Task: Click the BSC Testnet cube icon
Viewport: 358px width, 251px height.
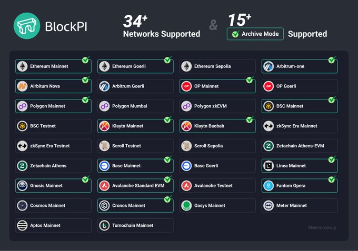Action: 22,126
